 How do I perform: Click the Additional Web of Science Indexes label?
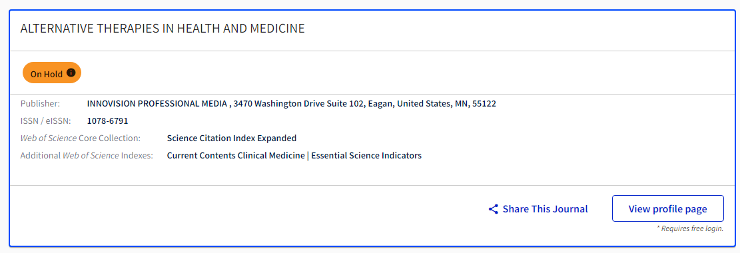(87, 155)
